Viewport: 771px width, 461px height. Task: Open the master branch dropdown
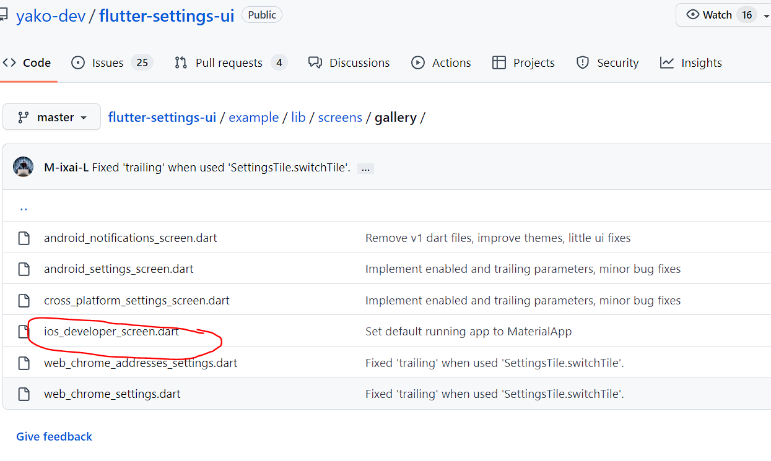pyautogui.click(x=52, y=117)
